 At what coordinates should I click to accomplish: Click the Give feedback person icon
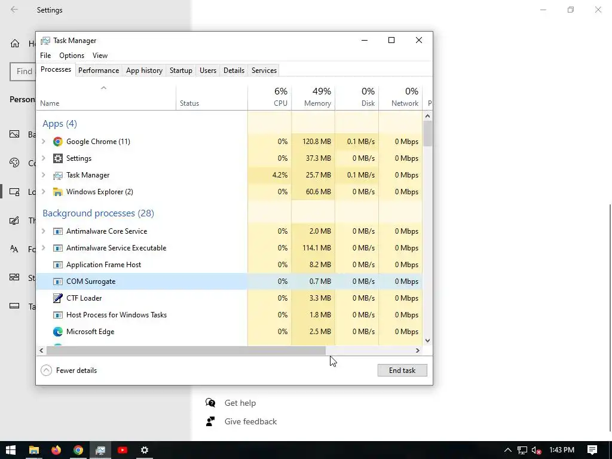pos(210,421)
